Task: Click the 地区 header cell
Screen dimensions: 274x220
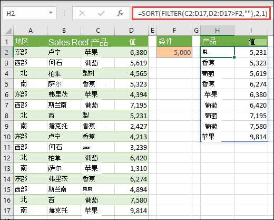Action: click(31, 41)
